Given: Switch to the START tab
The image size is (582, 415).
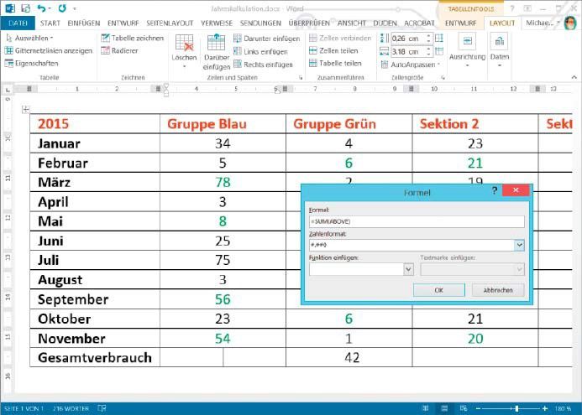Looking at the screenshot, I should (50, 23).
